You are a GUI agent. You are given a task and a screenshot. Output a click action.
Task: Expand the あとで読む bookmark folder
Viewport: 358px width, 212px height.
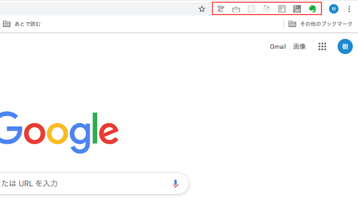(x=22, y=24)
